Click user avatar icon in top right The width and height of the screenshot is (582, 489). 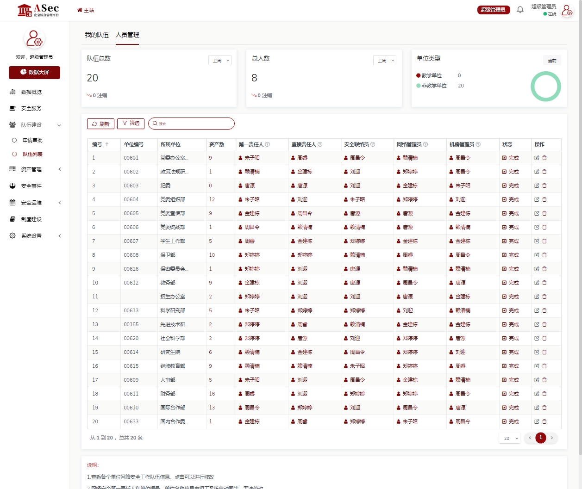(567, 10)
